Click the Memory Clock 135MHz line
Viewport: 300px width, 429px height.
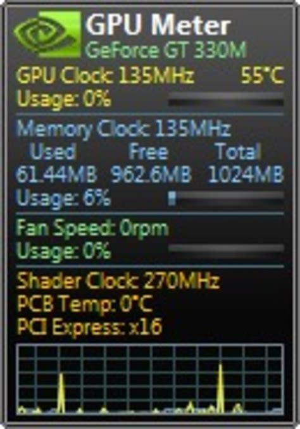click(x=123, y=128)
